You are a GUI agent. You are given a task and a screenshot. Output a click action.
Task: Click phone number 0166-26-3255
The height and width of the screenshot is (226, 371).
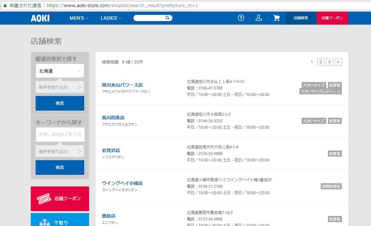coord(210,121)
